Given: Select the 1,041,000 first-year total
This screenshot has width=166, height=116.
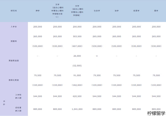Looking at the screenshot, I should 77,109.
